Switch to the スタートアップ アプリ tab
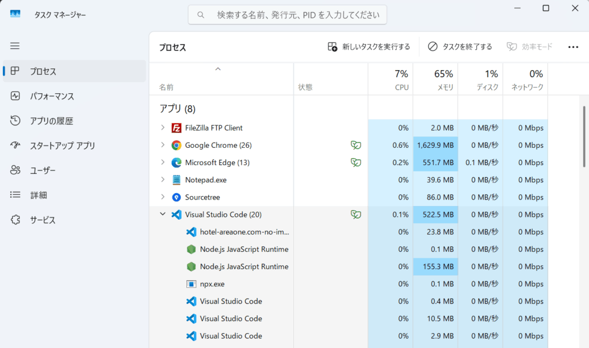 [74, 146]
